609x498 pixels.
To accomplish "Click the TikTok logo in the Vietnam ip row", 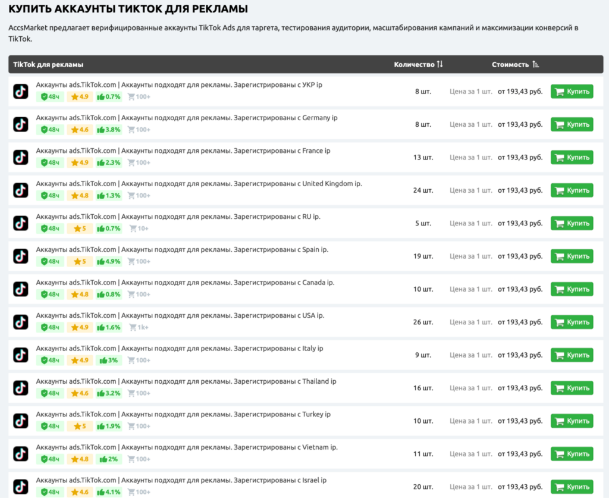I will [21, 454].
